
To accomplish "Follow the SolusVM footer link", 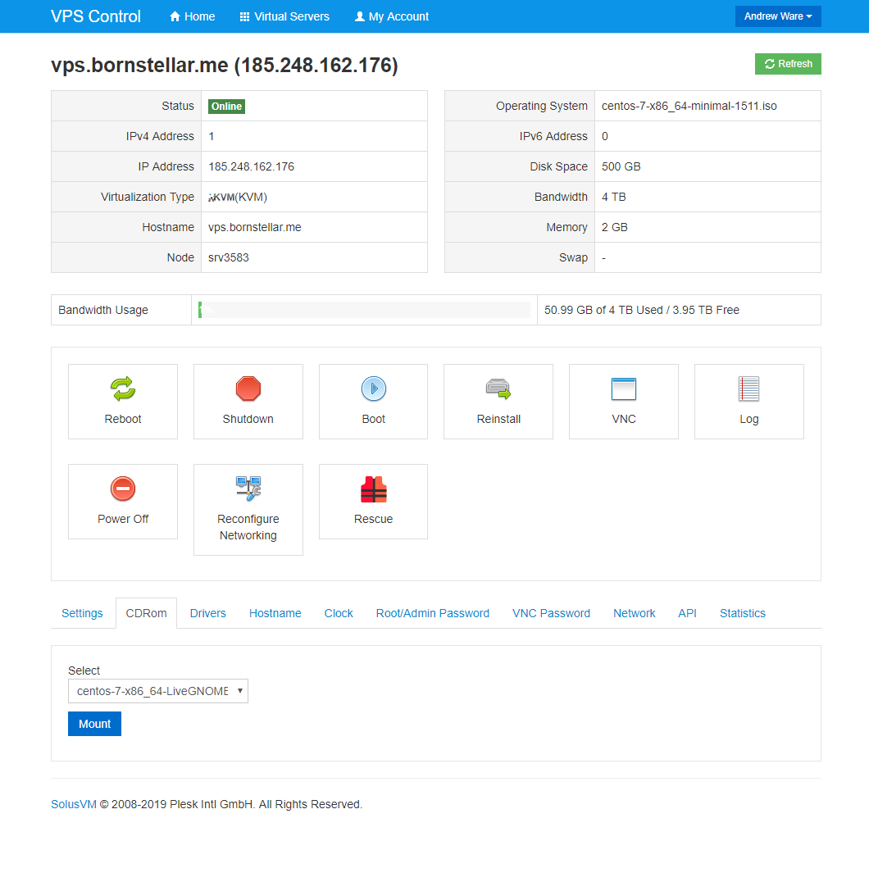I will click(74, 804).
